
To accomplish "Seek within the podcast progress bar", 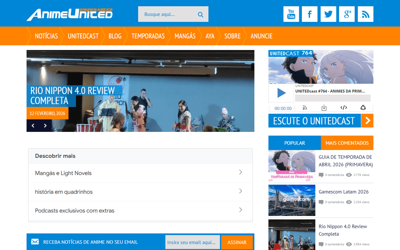I will (x=333, y=98).
